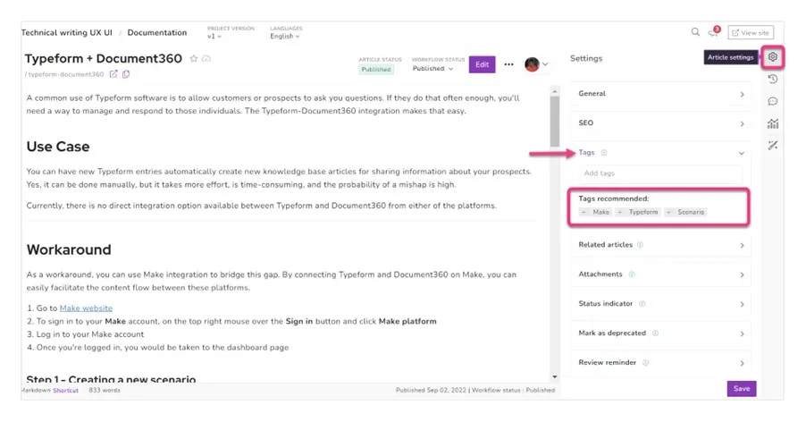Open the three-dot more options menu
Viewport: 806px width, 422px height.
tap(509, 64)
